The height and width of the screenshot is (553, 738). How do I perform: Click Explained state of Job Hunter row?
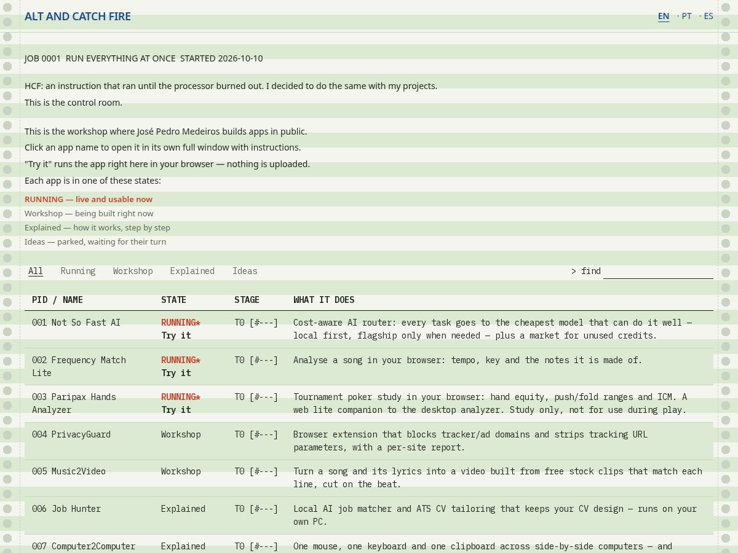[183, 509]
